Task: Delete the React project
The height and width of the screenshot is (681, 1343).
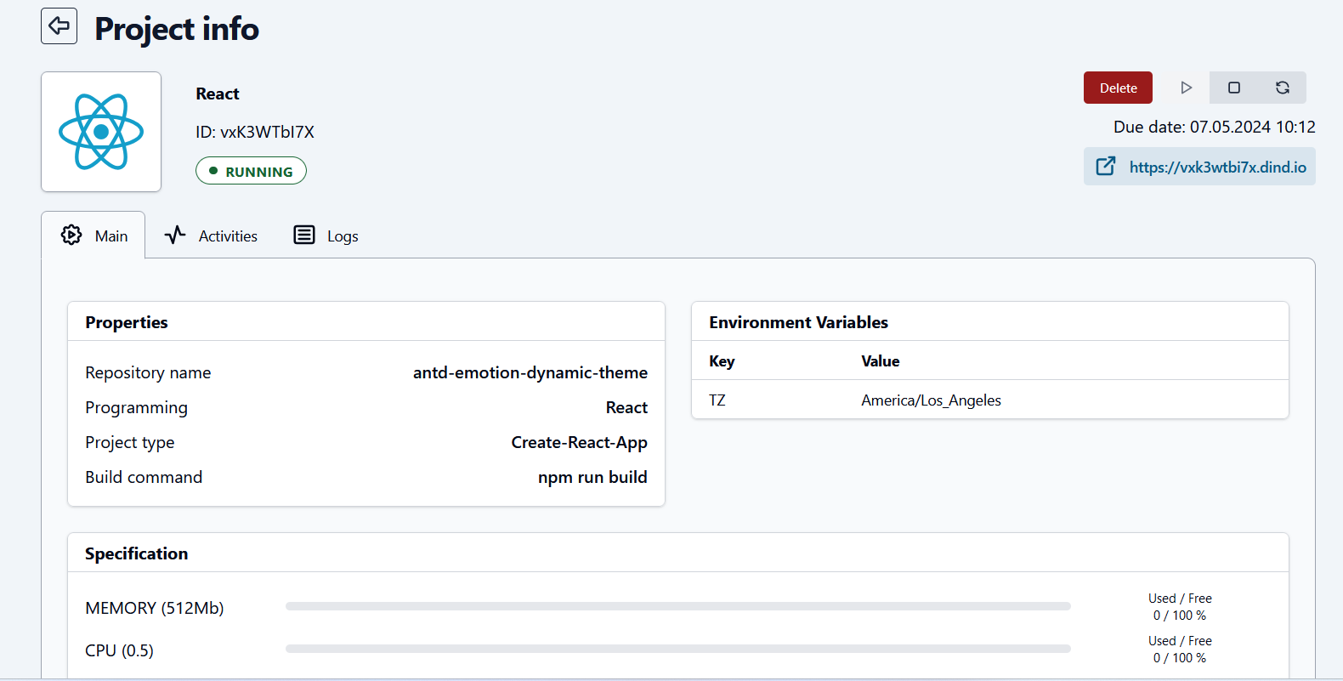Action: click(1118, 88)
